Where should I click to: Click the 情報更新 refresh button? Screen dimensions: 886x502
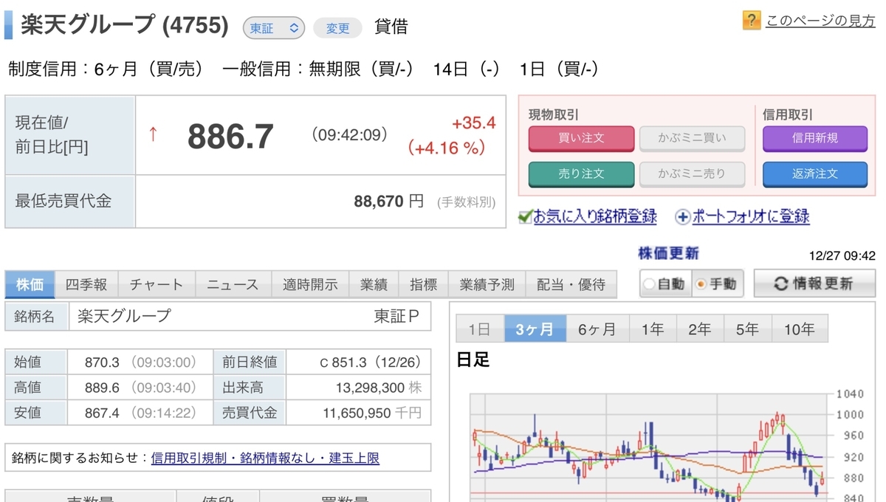coord(814,283)
